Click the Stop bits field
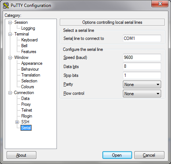 (x=142, y=75)
